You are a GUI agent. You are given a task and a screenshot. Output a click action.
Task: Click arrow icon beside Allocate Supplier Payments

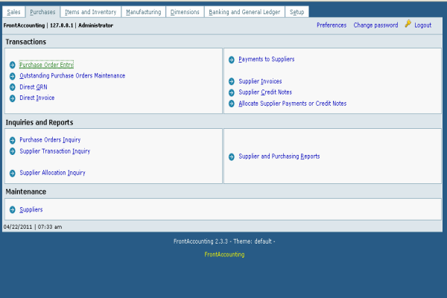click(232, 104)
